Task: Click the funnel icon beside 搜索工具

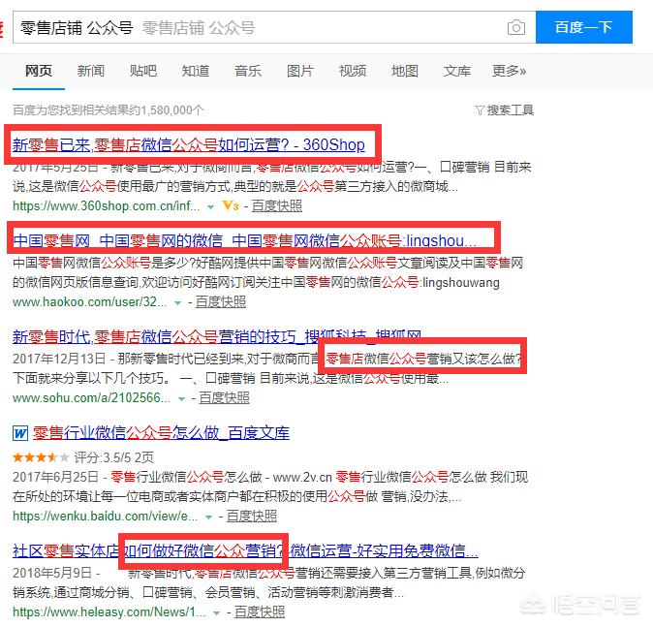Action: (480, 110)
